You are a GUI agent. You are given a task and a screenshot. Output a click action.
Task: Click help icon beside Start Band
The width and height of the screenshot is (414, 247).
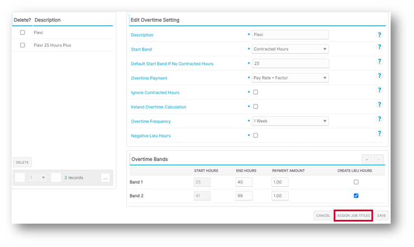pos(379,48)
